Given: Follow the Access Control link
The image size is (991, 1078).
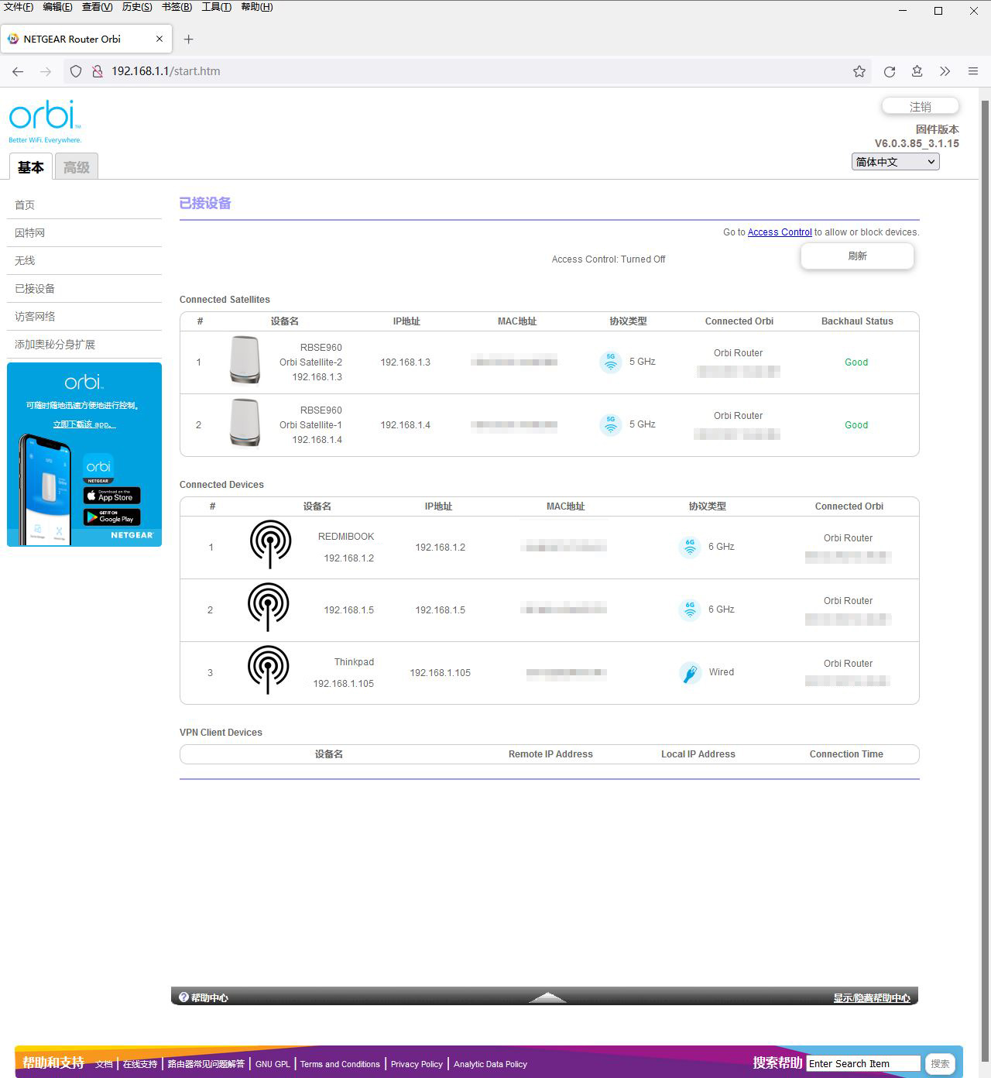Looking at the screenshot, I should point(780,232).
